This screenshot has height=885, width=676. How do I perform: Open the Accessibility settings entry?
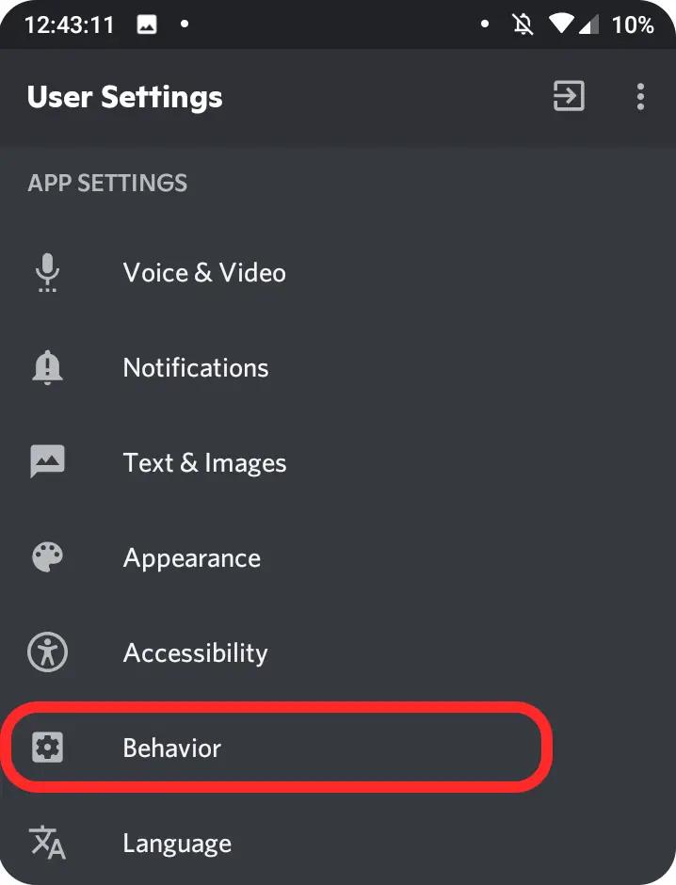point(338,652)
